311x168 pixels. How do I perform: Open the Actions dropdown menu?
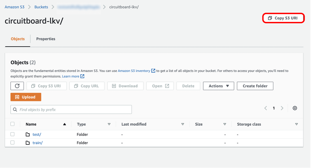219,86
